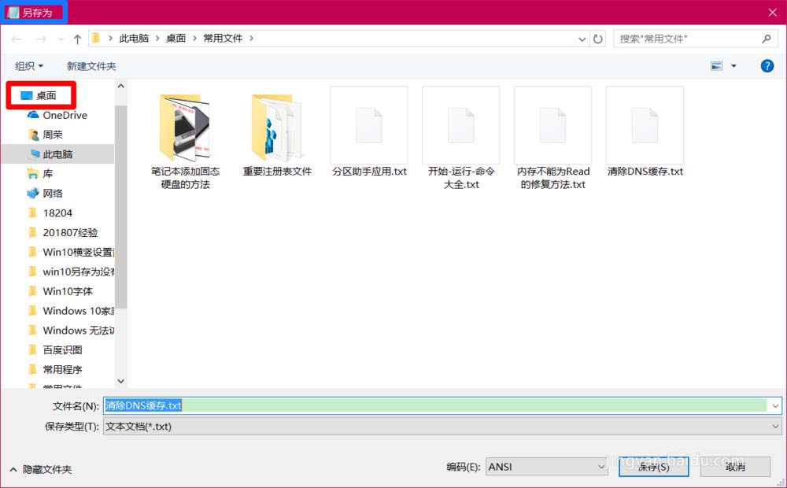Open 网络 from the sidebar

point(54,192)
